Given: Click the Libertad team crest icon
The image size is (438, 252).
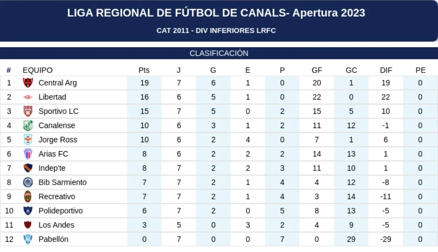Looking at the screenshot, I should (x=28, y=97).
